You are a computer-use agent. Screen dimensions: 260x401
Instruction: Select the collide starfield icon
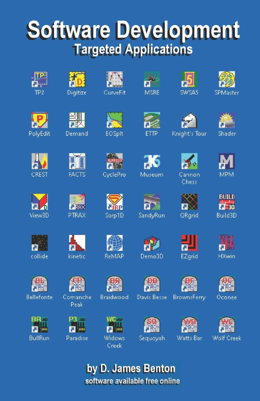(x=40, y=243)
